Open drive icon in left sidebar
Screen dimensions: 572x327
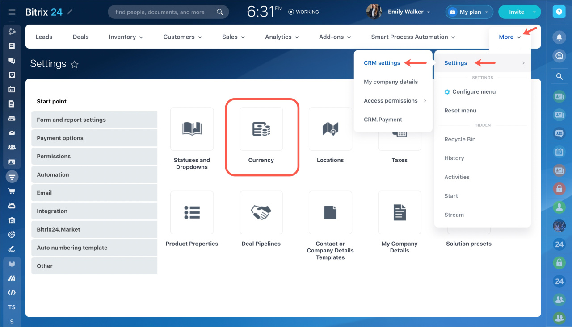[x=12, y=118]
